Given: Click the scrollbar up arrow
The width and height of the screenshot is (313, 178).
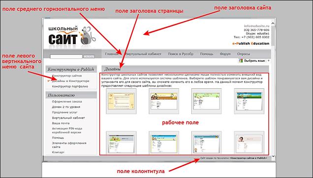Looking at the screenshot, I should [x=273, y=24].
